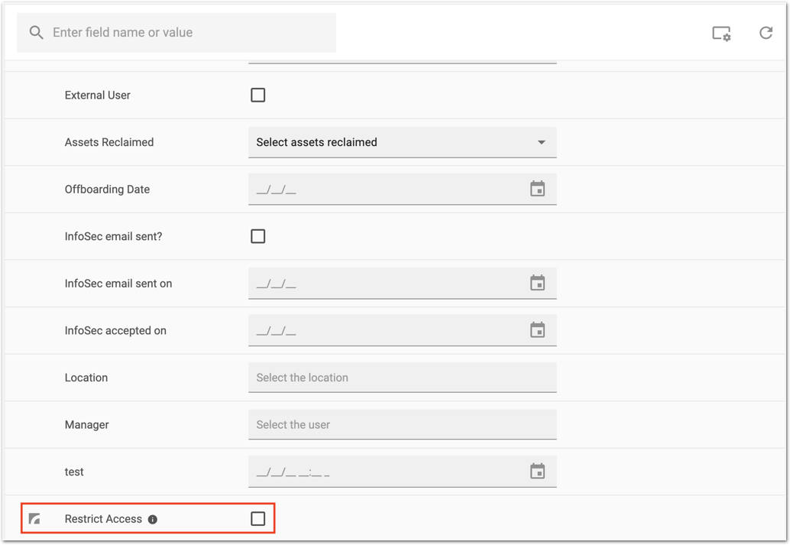Click the search magnifier icon
This screenshot has width=790, height=545.
(x=36, y=33)
